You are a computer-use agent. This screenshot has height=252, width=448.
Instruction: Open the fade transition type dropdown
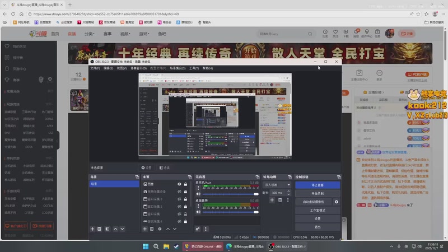pos(277,185)
